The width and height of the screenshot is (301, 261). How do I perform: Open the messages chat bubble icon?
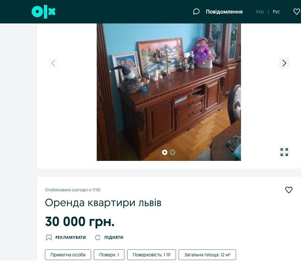click(196, 12)
